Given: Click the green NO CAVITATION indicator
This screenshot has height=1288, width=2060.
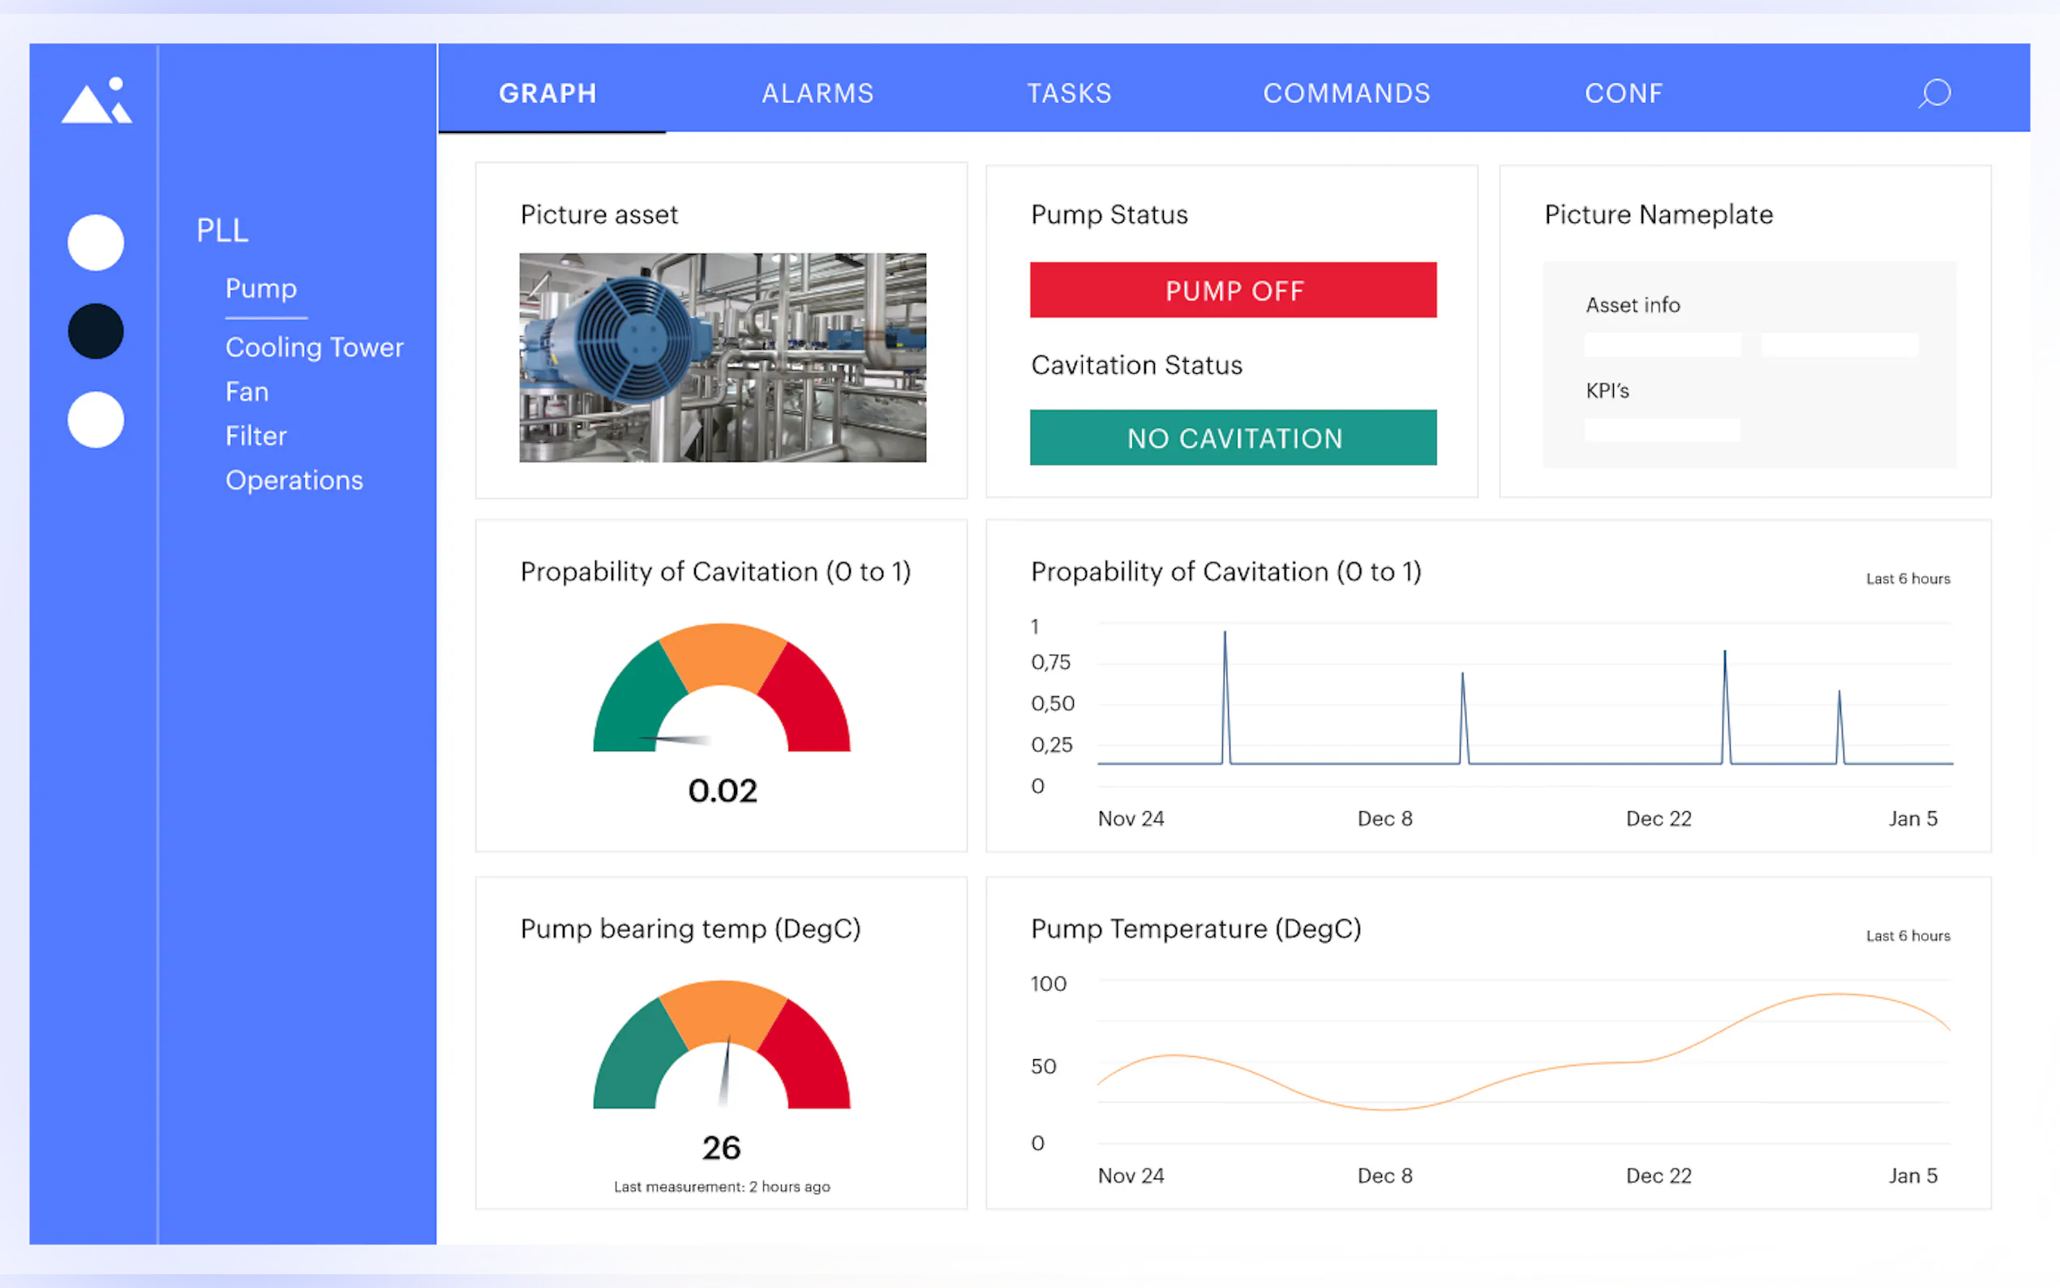Looking at the screenshot, I should tap(1232, 438).
